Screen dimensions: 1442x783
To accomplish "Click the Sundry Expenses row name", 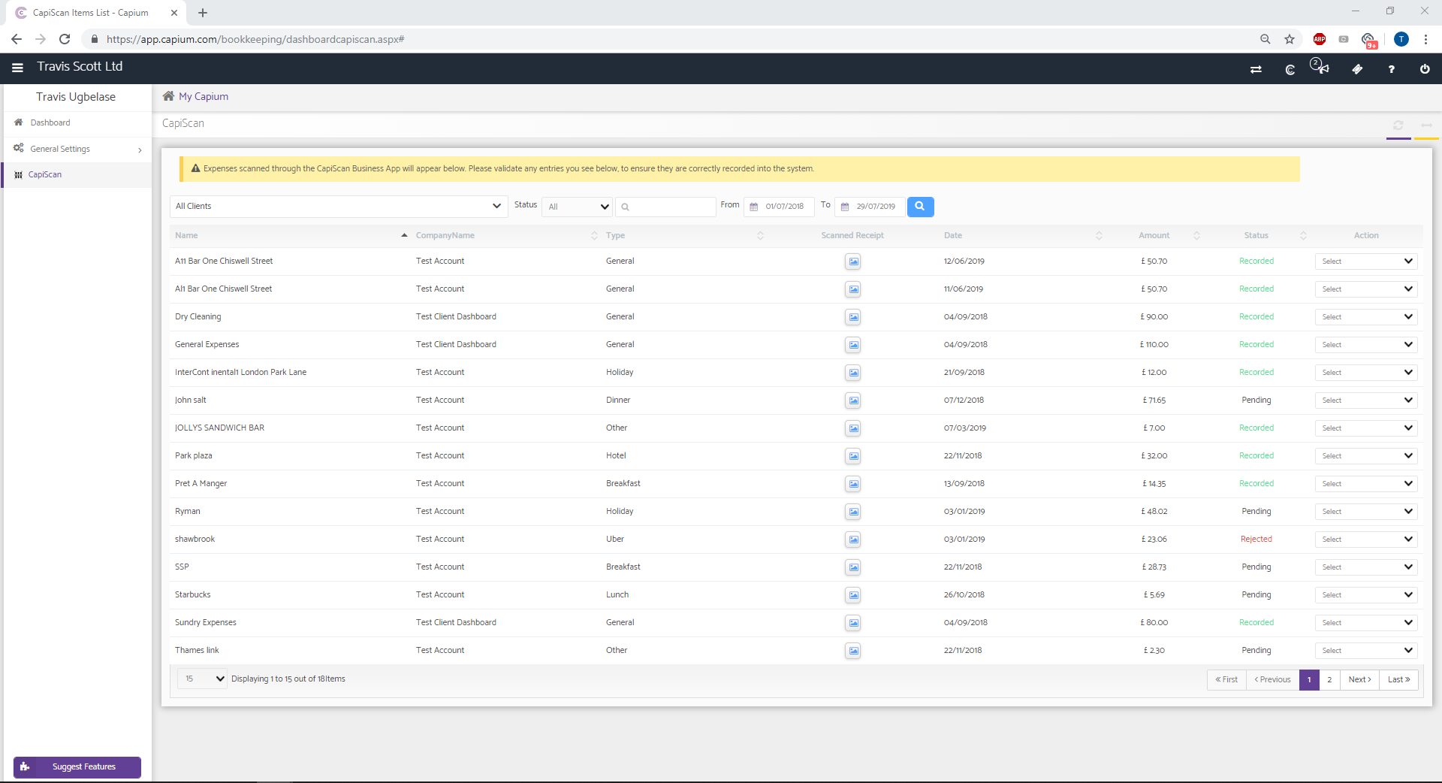I will pyautogui.click(x=206, y=622).
